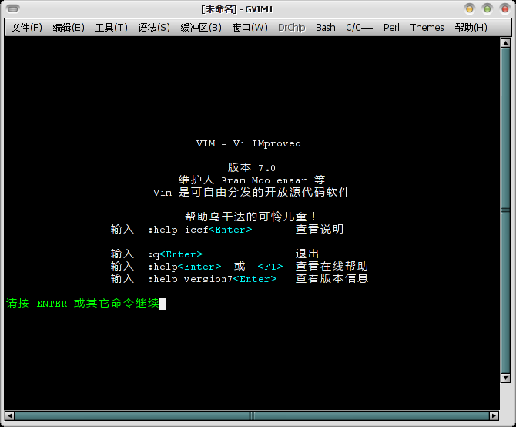Viewport: 516px width, 427px height.
Task: Open the C/C++ menu
Action: coord(360,28)
